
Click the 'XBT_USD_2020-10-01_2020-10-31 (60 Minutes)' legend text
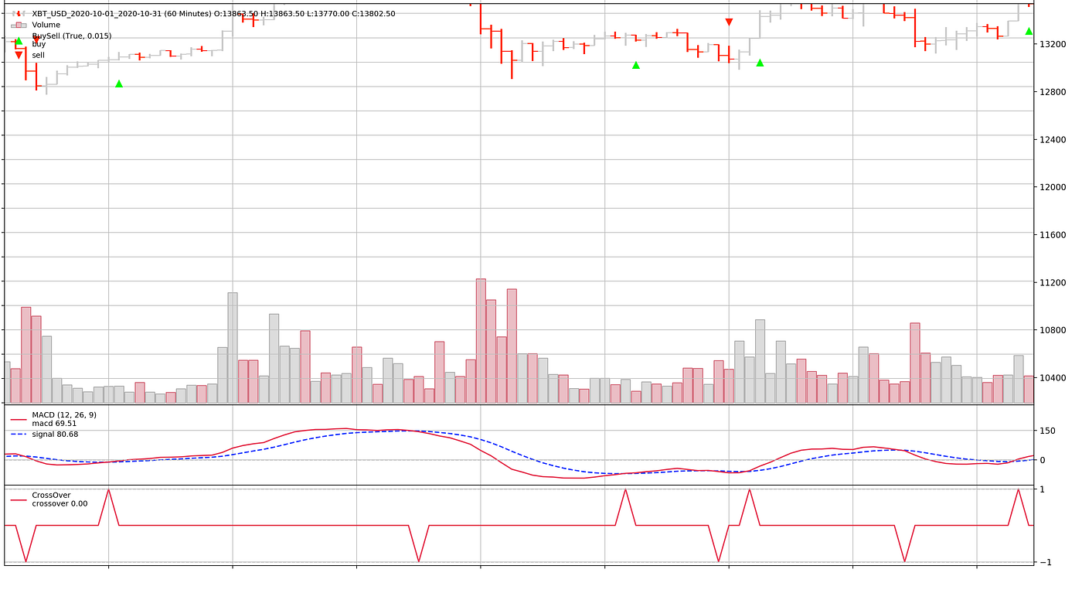[x=121, y=14]
